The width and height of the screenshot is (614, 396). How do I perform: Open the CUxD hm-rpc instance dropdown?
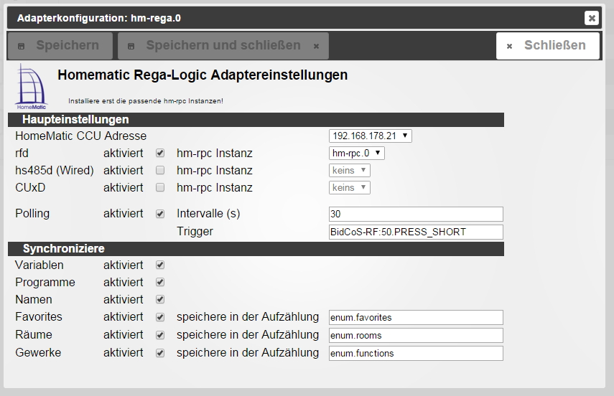coord(349,187)
